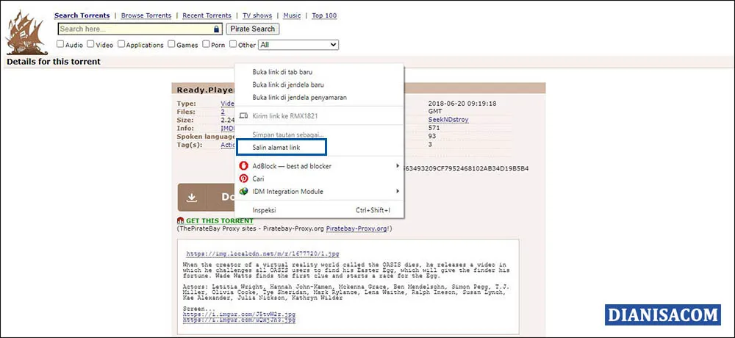Click the IDM Integration Module icon
The height and width of the screenshot is (338, 735).
243,191
